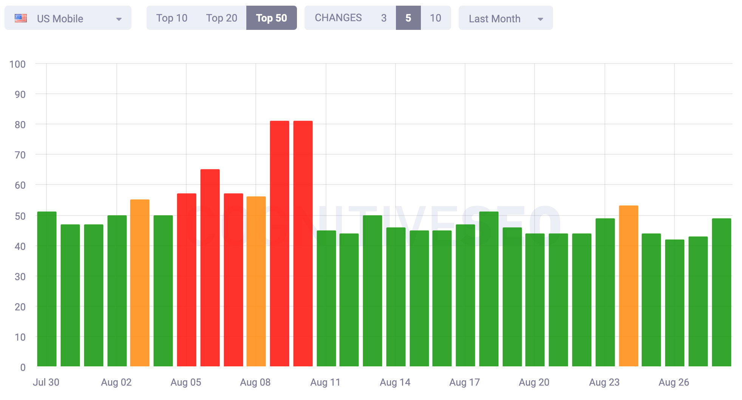This screenshot has height=400, width=742.
Task: Expand the Last Month date range dropdown
Action: click(x=505, y=18)
